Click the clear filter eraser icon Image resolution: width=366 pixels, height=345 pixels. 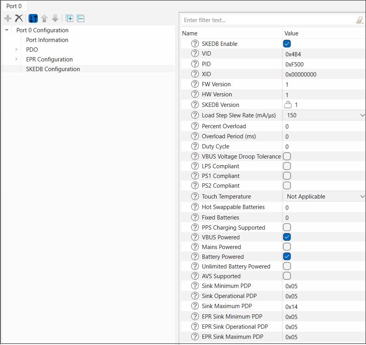(x=360, y=20)
